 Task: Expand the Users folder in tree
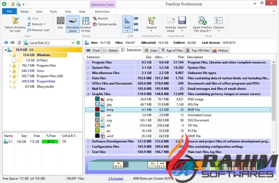point(10,71)
